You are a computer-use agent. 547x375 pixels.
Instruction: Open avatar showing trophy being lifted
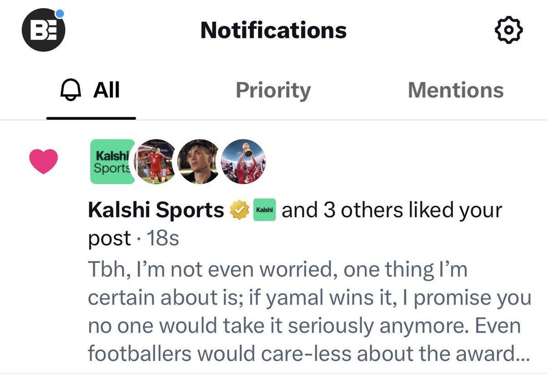(x=243, y=162)
